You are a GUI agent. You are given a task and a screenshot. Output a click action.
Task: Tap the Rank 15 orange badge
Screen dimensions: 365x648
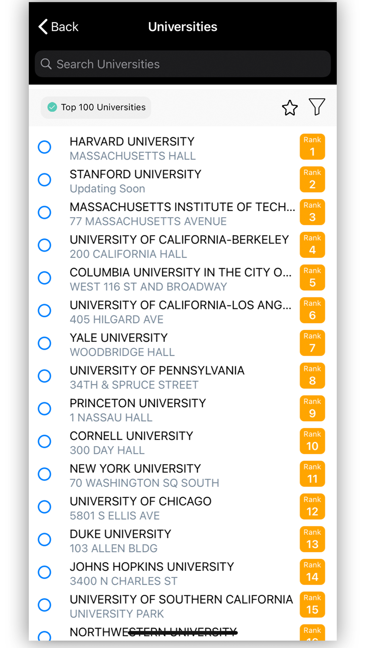[312, 604]
